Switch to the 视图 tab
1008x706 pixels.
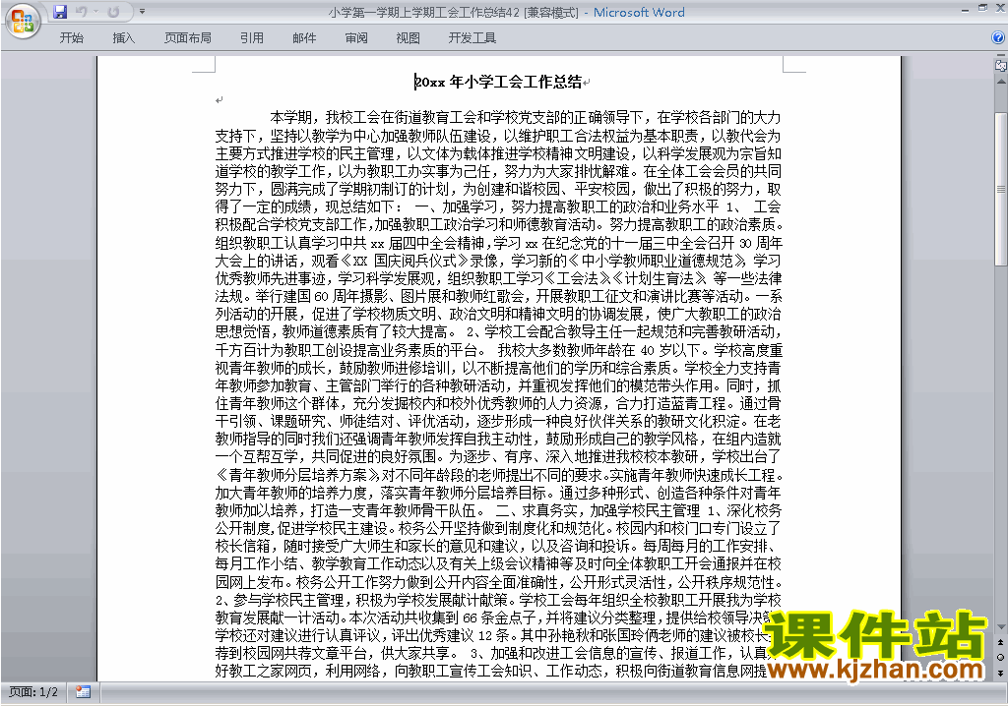(409, 38)
